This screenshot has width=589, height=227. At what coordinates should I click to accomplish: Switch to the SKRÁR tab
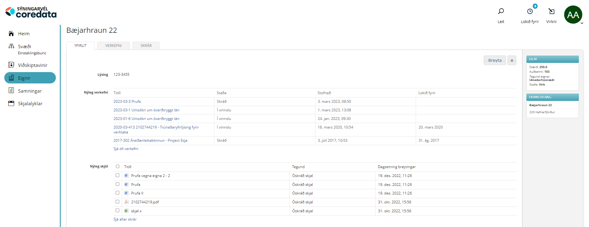pos(146,46)
